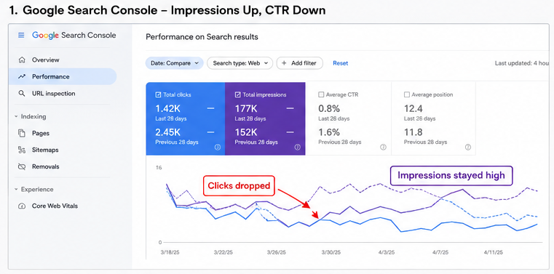Image resolution: width=554 pixels, height=274 pixels.
Task: Click the 3/26/25 axis date label
Action: [x=277, y=252]
